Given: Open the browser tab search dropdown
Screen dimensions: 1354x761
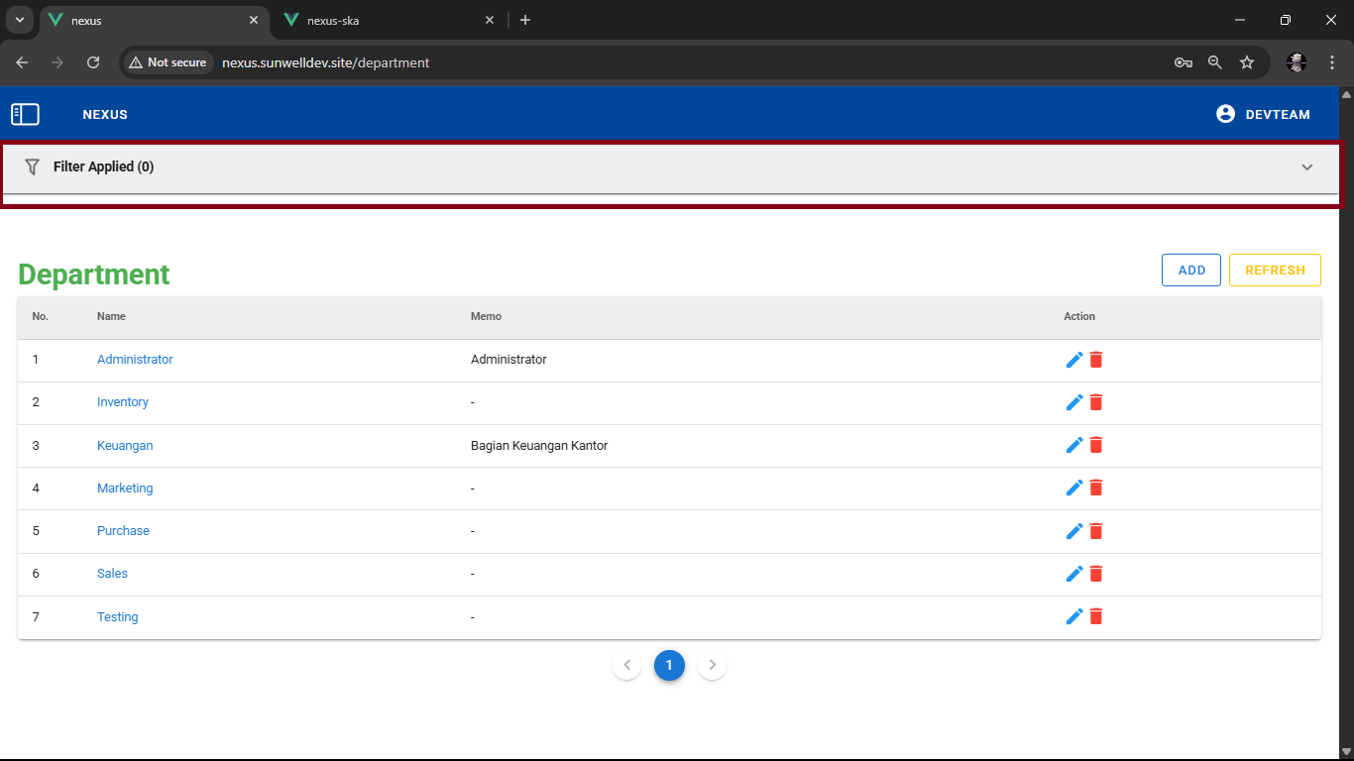Looking at the screenshot, I should (19, 20).
